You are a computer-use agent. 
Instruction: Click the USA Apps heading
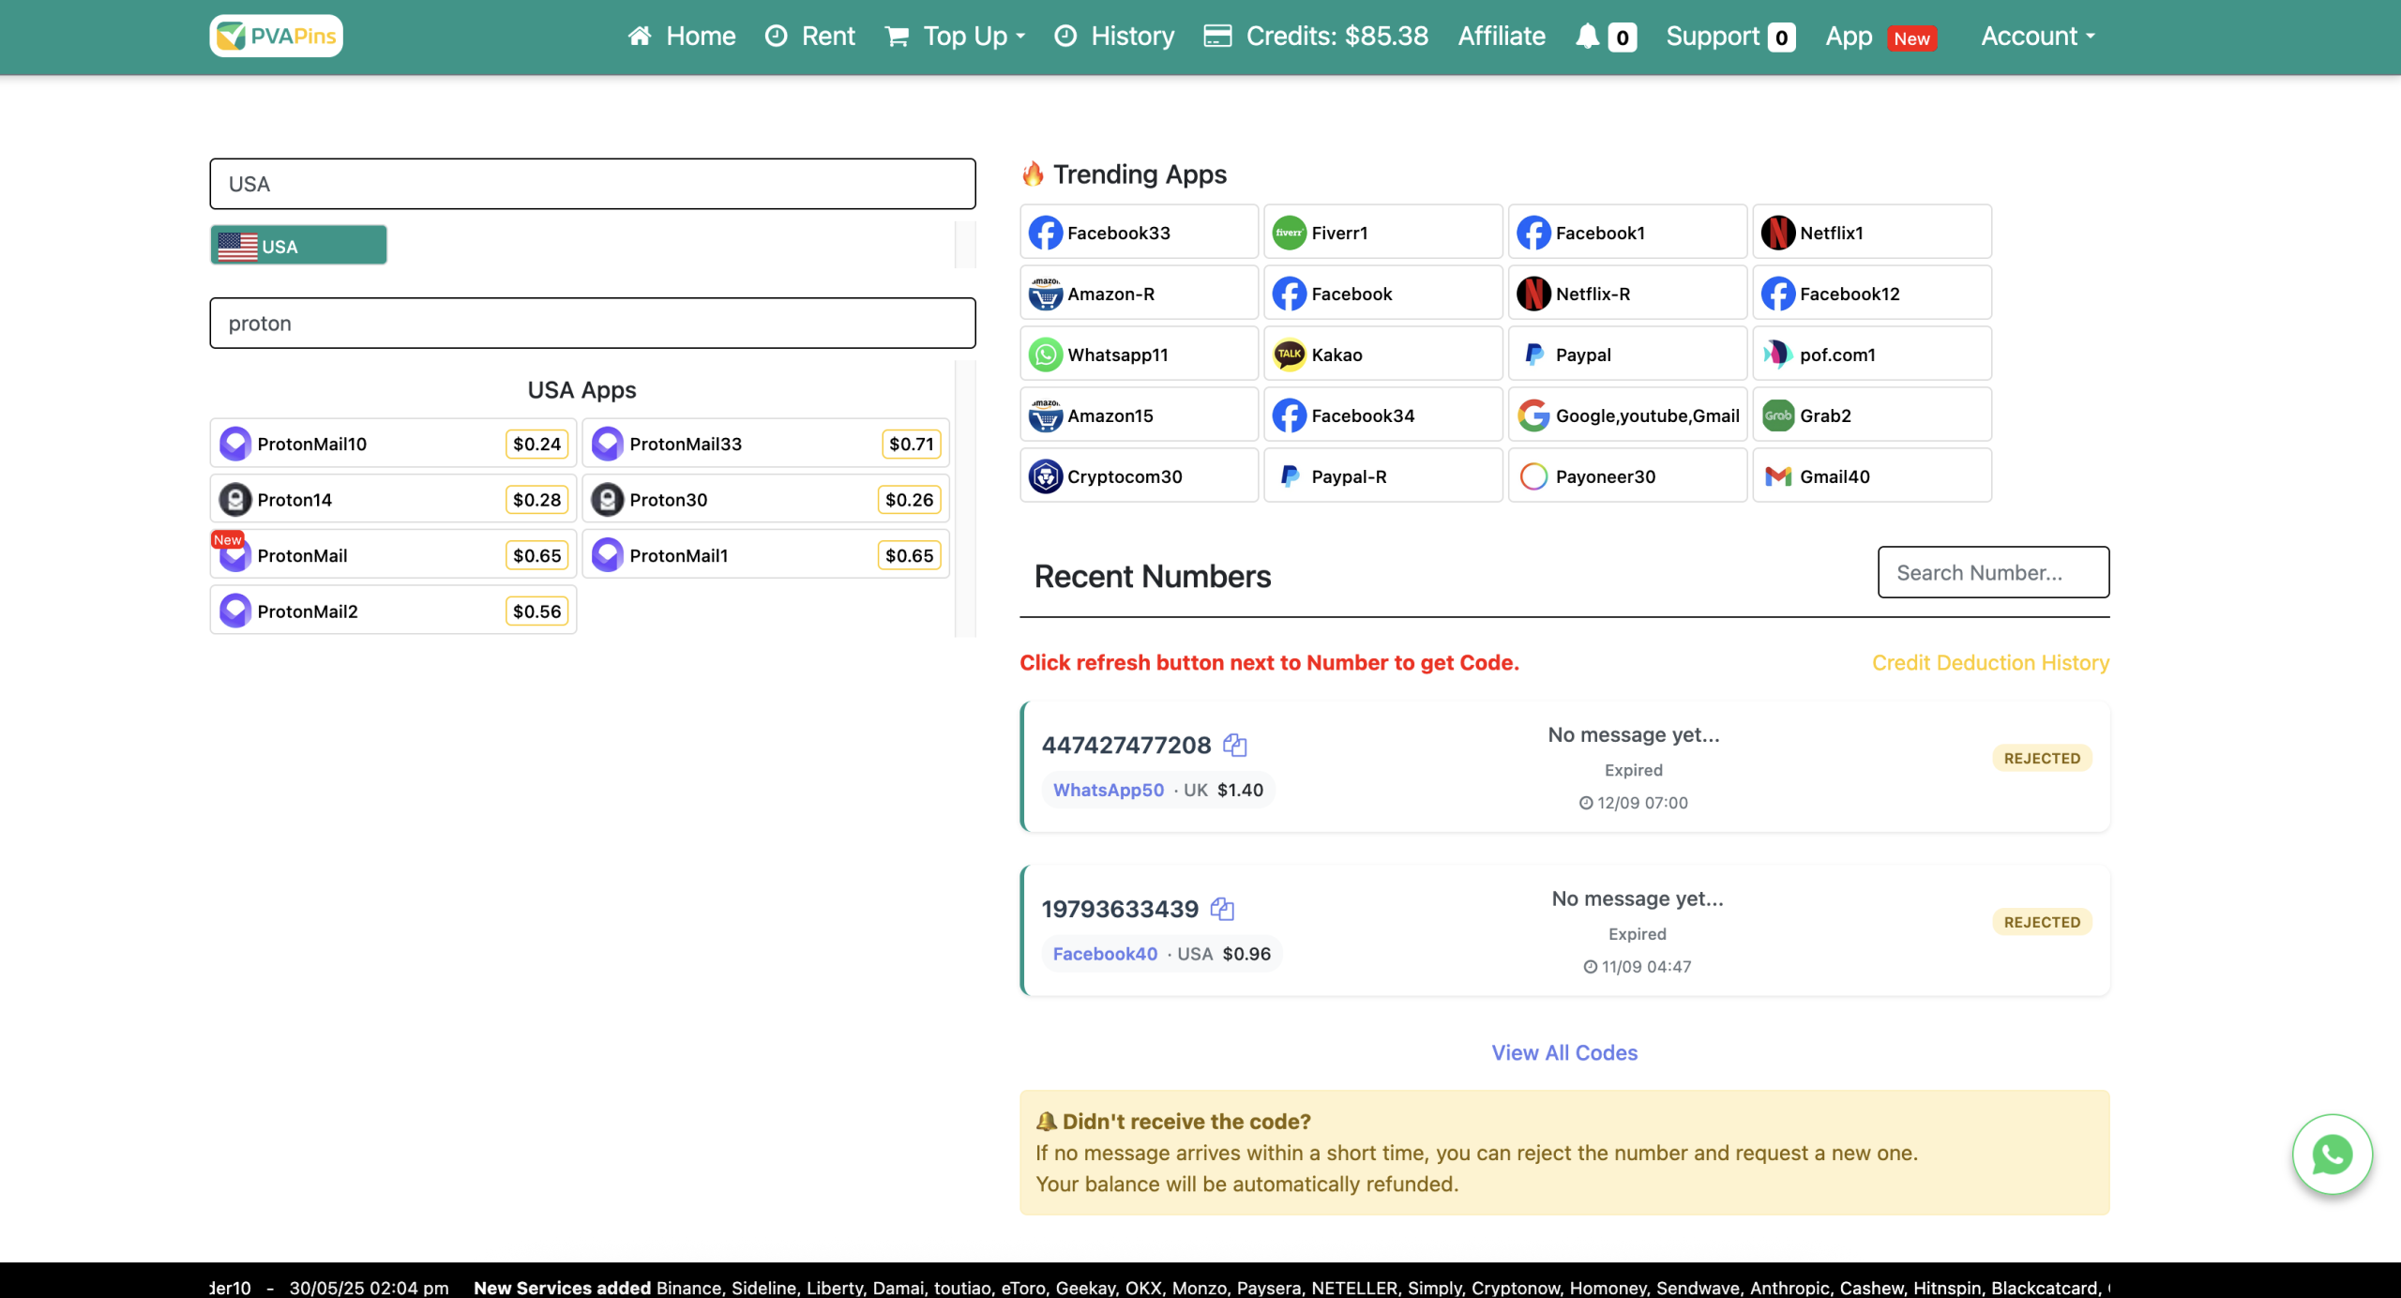[x=581, y=390]
